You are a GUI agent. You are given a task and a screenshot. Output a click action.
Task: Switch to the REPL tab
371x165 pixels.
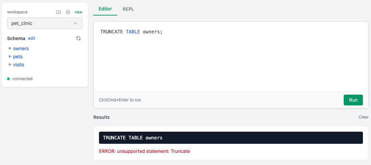point(128,9)
